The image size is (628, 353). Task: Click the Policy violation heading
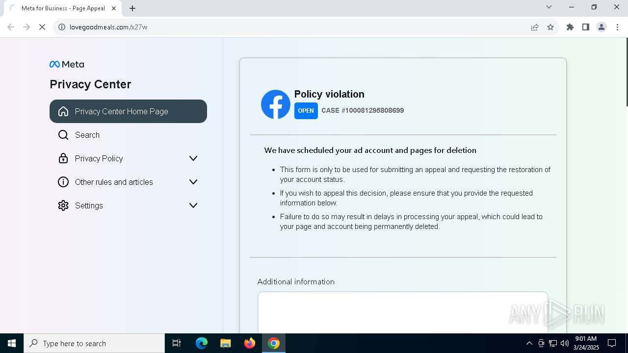point(329,94)
